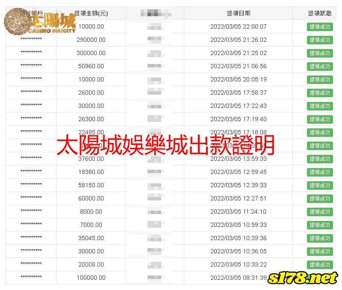Click date 2022/03/05 10:36:05

point(239,251)
